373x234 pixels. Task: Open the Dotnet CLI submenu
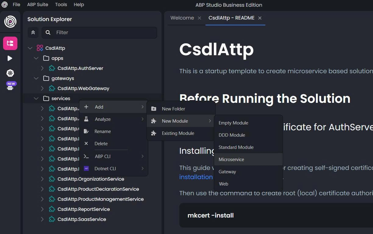point(113,168)
